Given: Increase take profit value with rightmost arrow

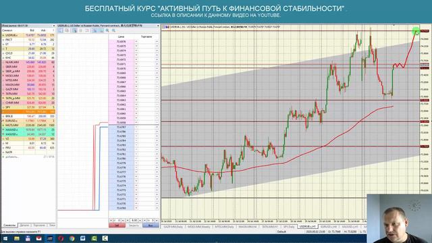Looking at the screenshot, I should (x=157, y=221).
